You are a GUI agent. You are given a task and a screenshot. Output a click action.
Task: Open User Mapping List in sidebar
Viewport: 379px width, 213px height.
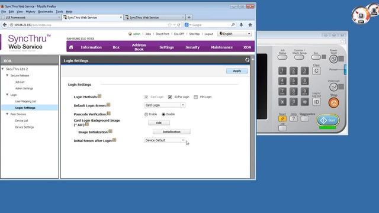point(25,101)
